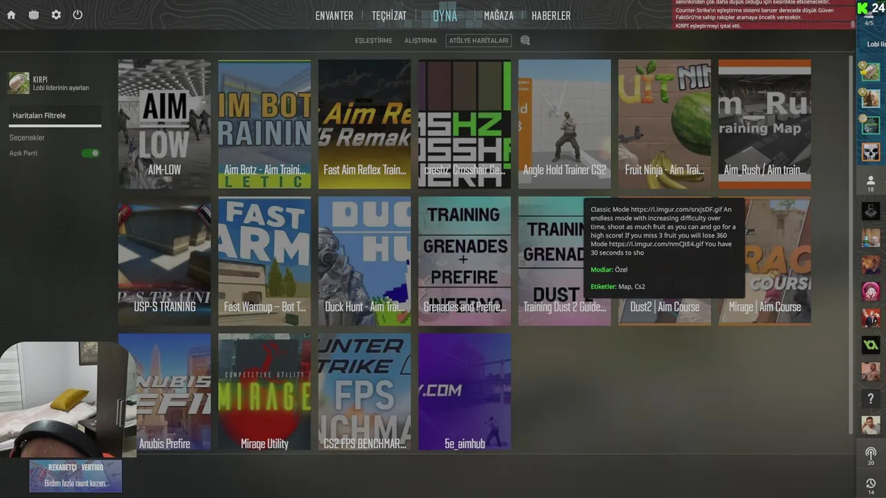886x498 pixels.
Task: Select the AIM-LOW map tile
Action: [x=164, y=124]
